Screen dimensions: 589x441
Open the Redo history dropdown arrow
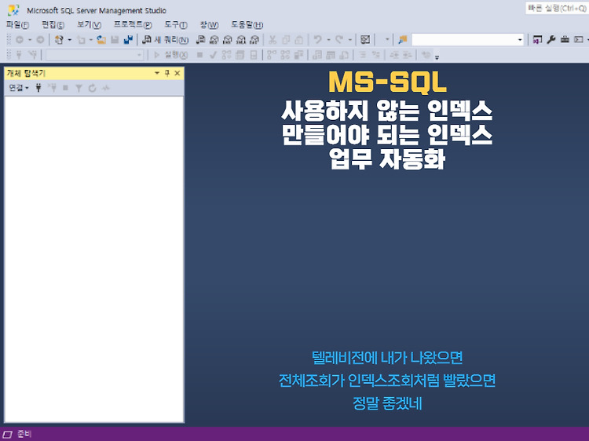point(349,39)
